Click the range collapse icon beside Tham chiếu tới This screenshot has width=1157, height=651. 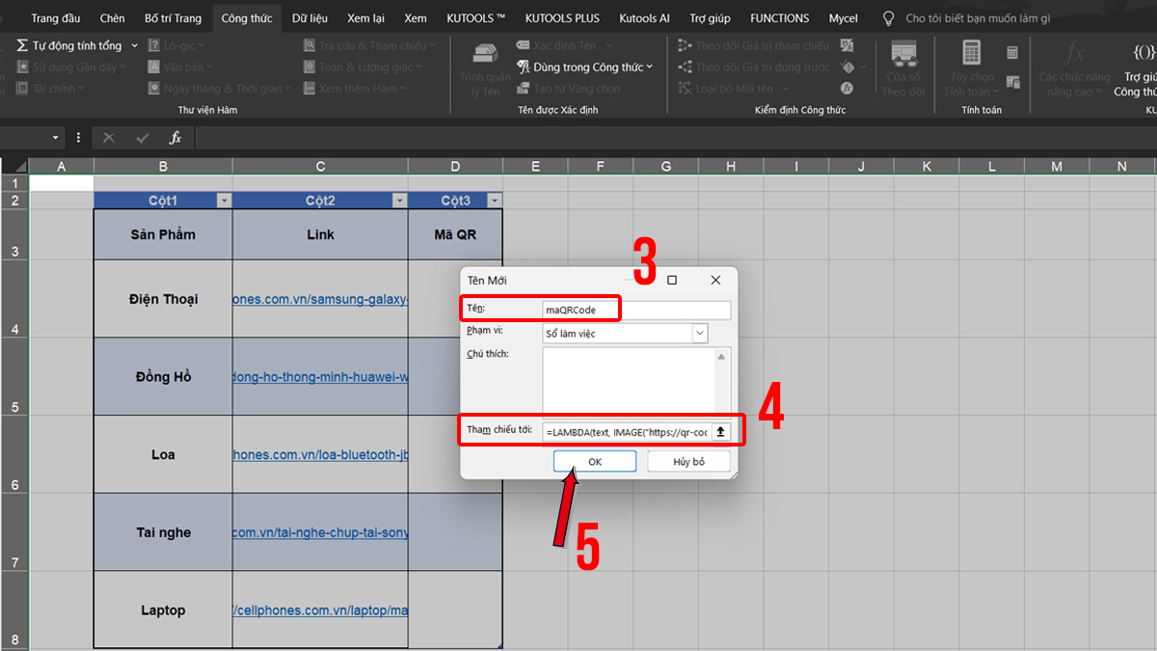pos(720,431)
